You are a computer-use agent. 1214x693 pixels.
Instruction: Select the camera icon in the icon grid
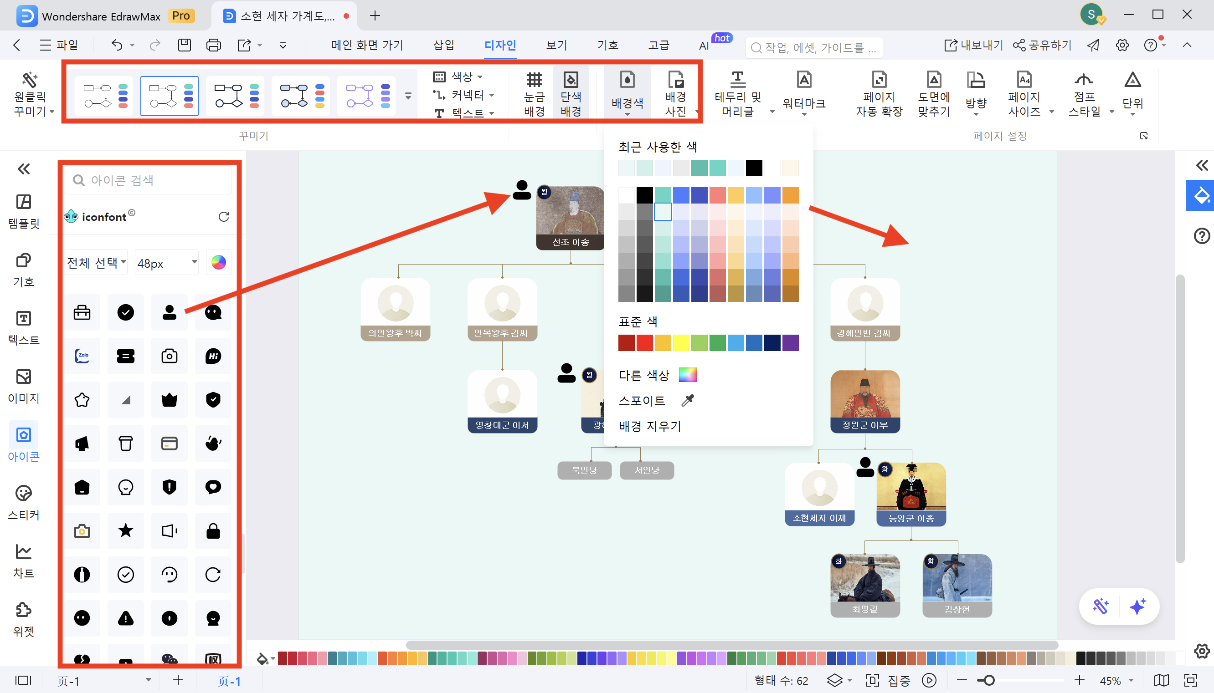(x=169, y=356)
